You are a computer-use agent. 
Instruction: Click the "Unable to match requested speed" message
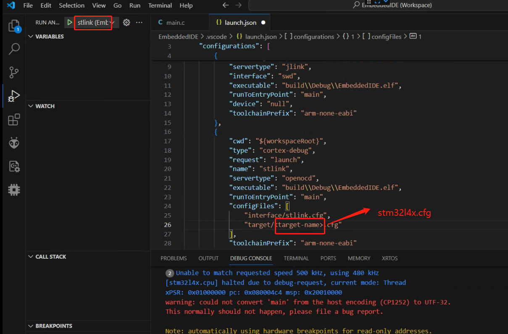pyautogui.click(x=277, y=273)
